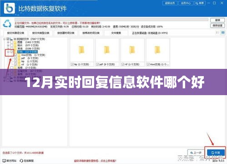
Task: Uncheck the hlp thumbnail checkbox
Action: [x=72, y=64]
